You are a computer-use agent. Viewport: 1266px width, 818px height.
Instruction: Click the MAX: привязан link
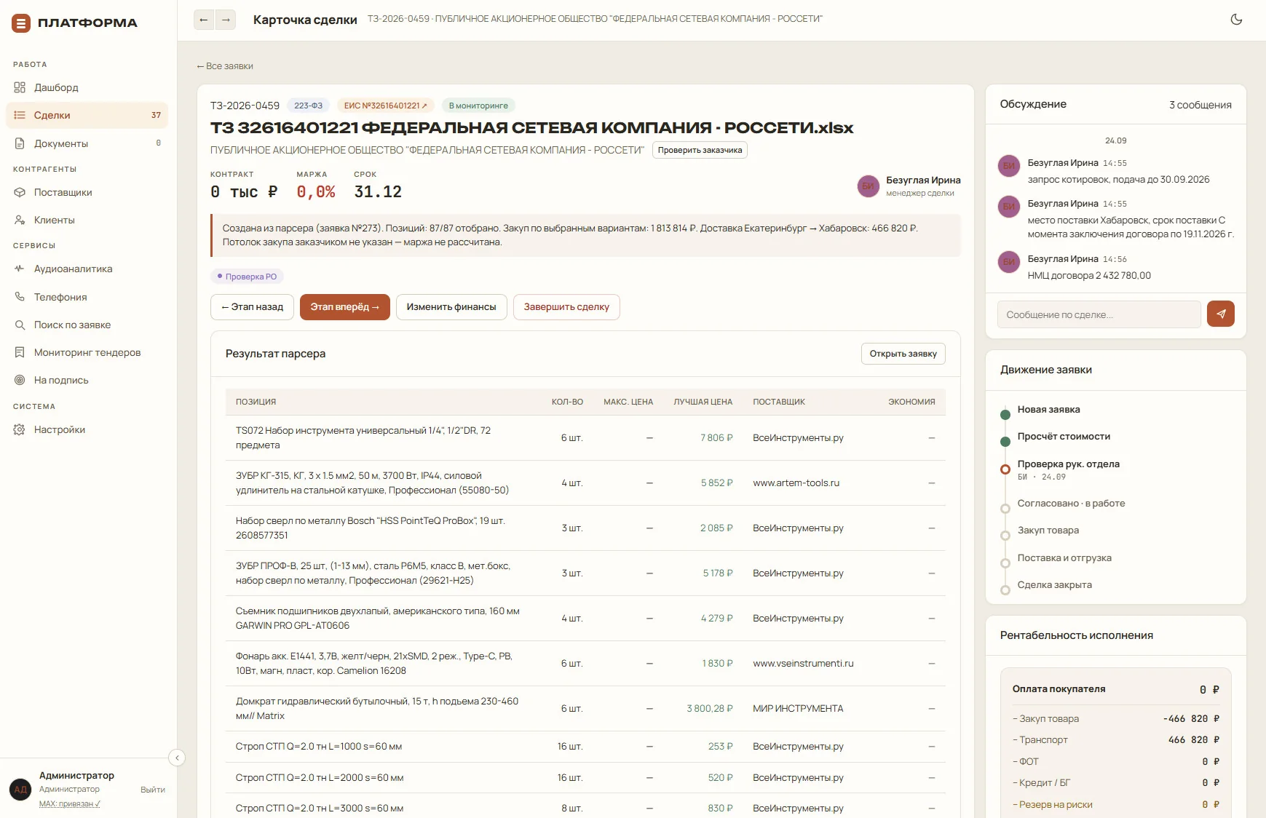[x=70, y=804]
